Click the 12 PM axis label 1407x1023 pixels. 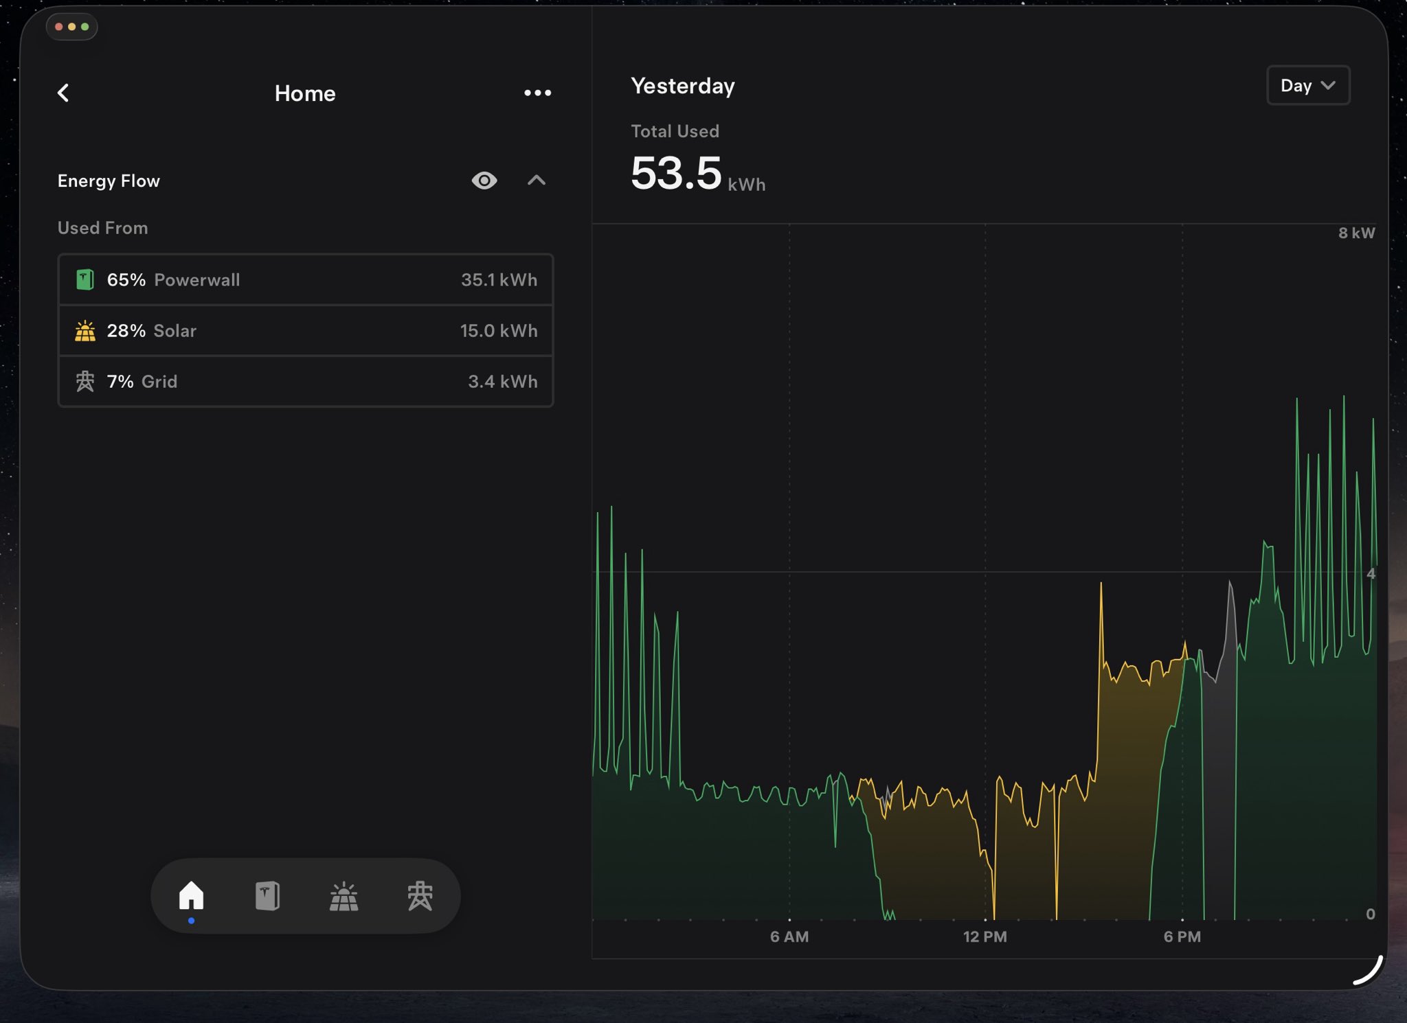click(984, 936)
